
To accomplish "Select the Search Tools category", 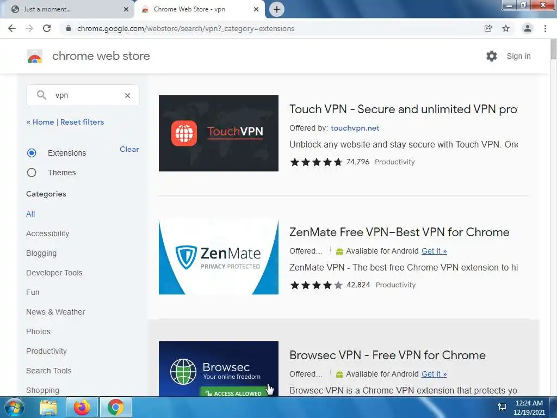I will pyautogui.click(x=48, y=370).
